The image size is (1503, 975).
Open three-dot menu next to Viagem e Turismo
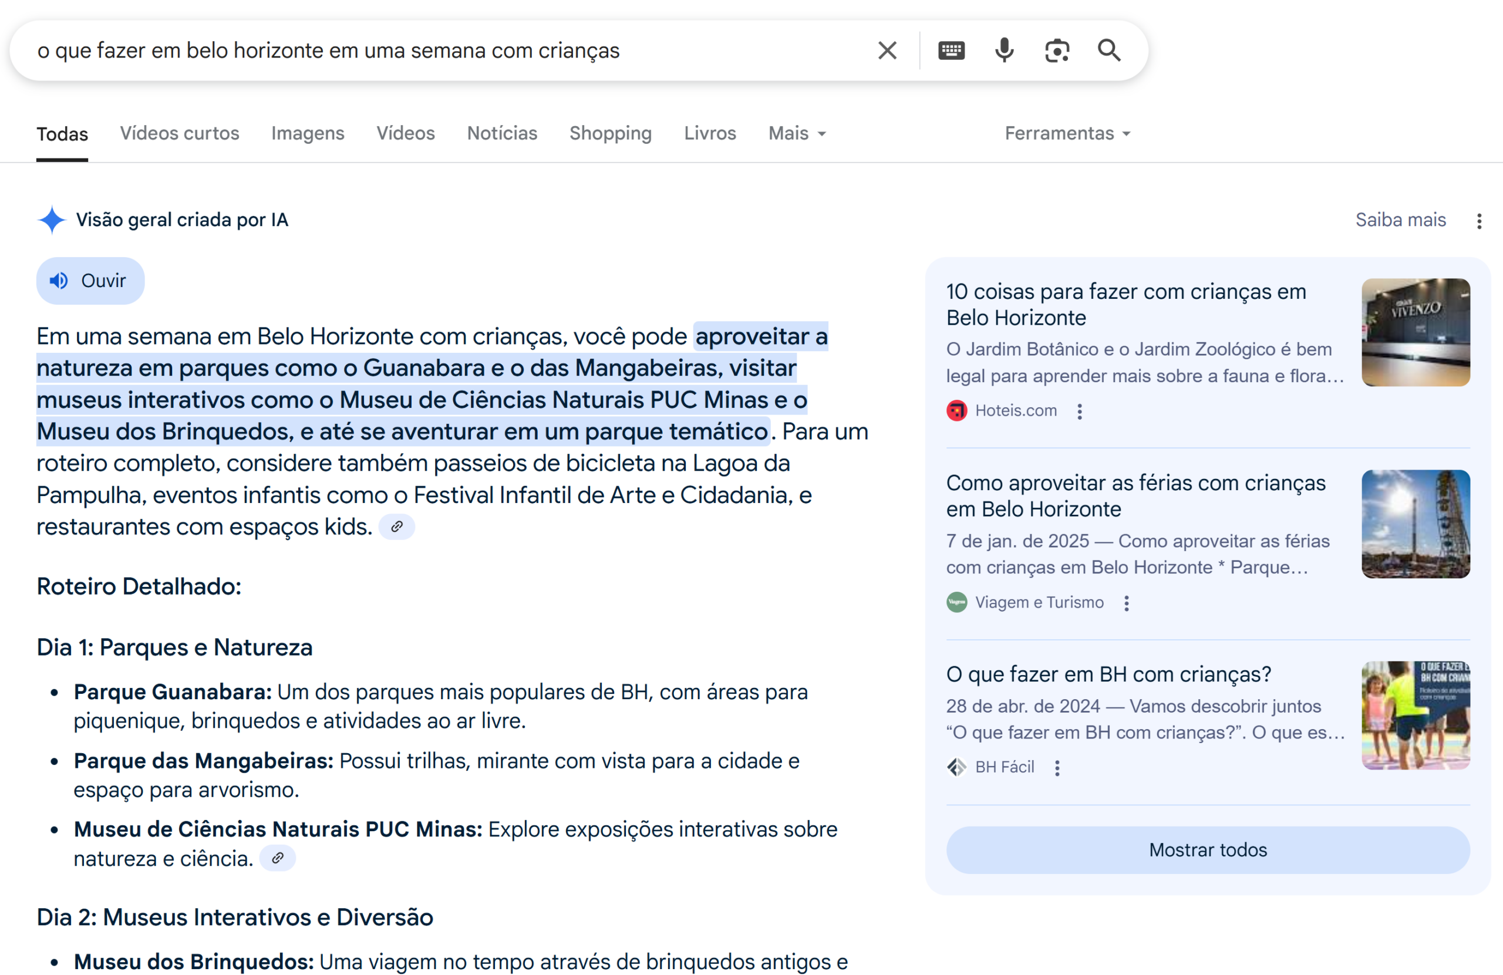[1127, 603]
